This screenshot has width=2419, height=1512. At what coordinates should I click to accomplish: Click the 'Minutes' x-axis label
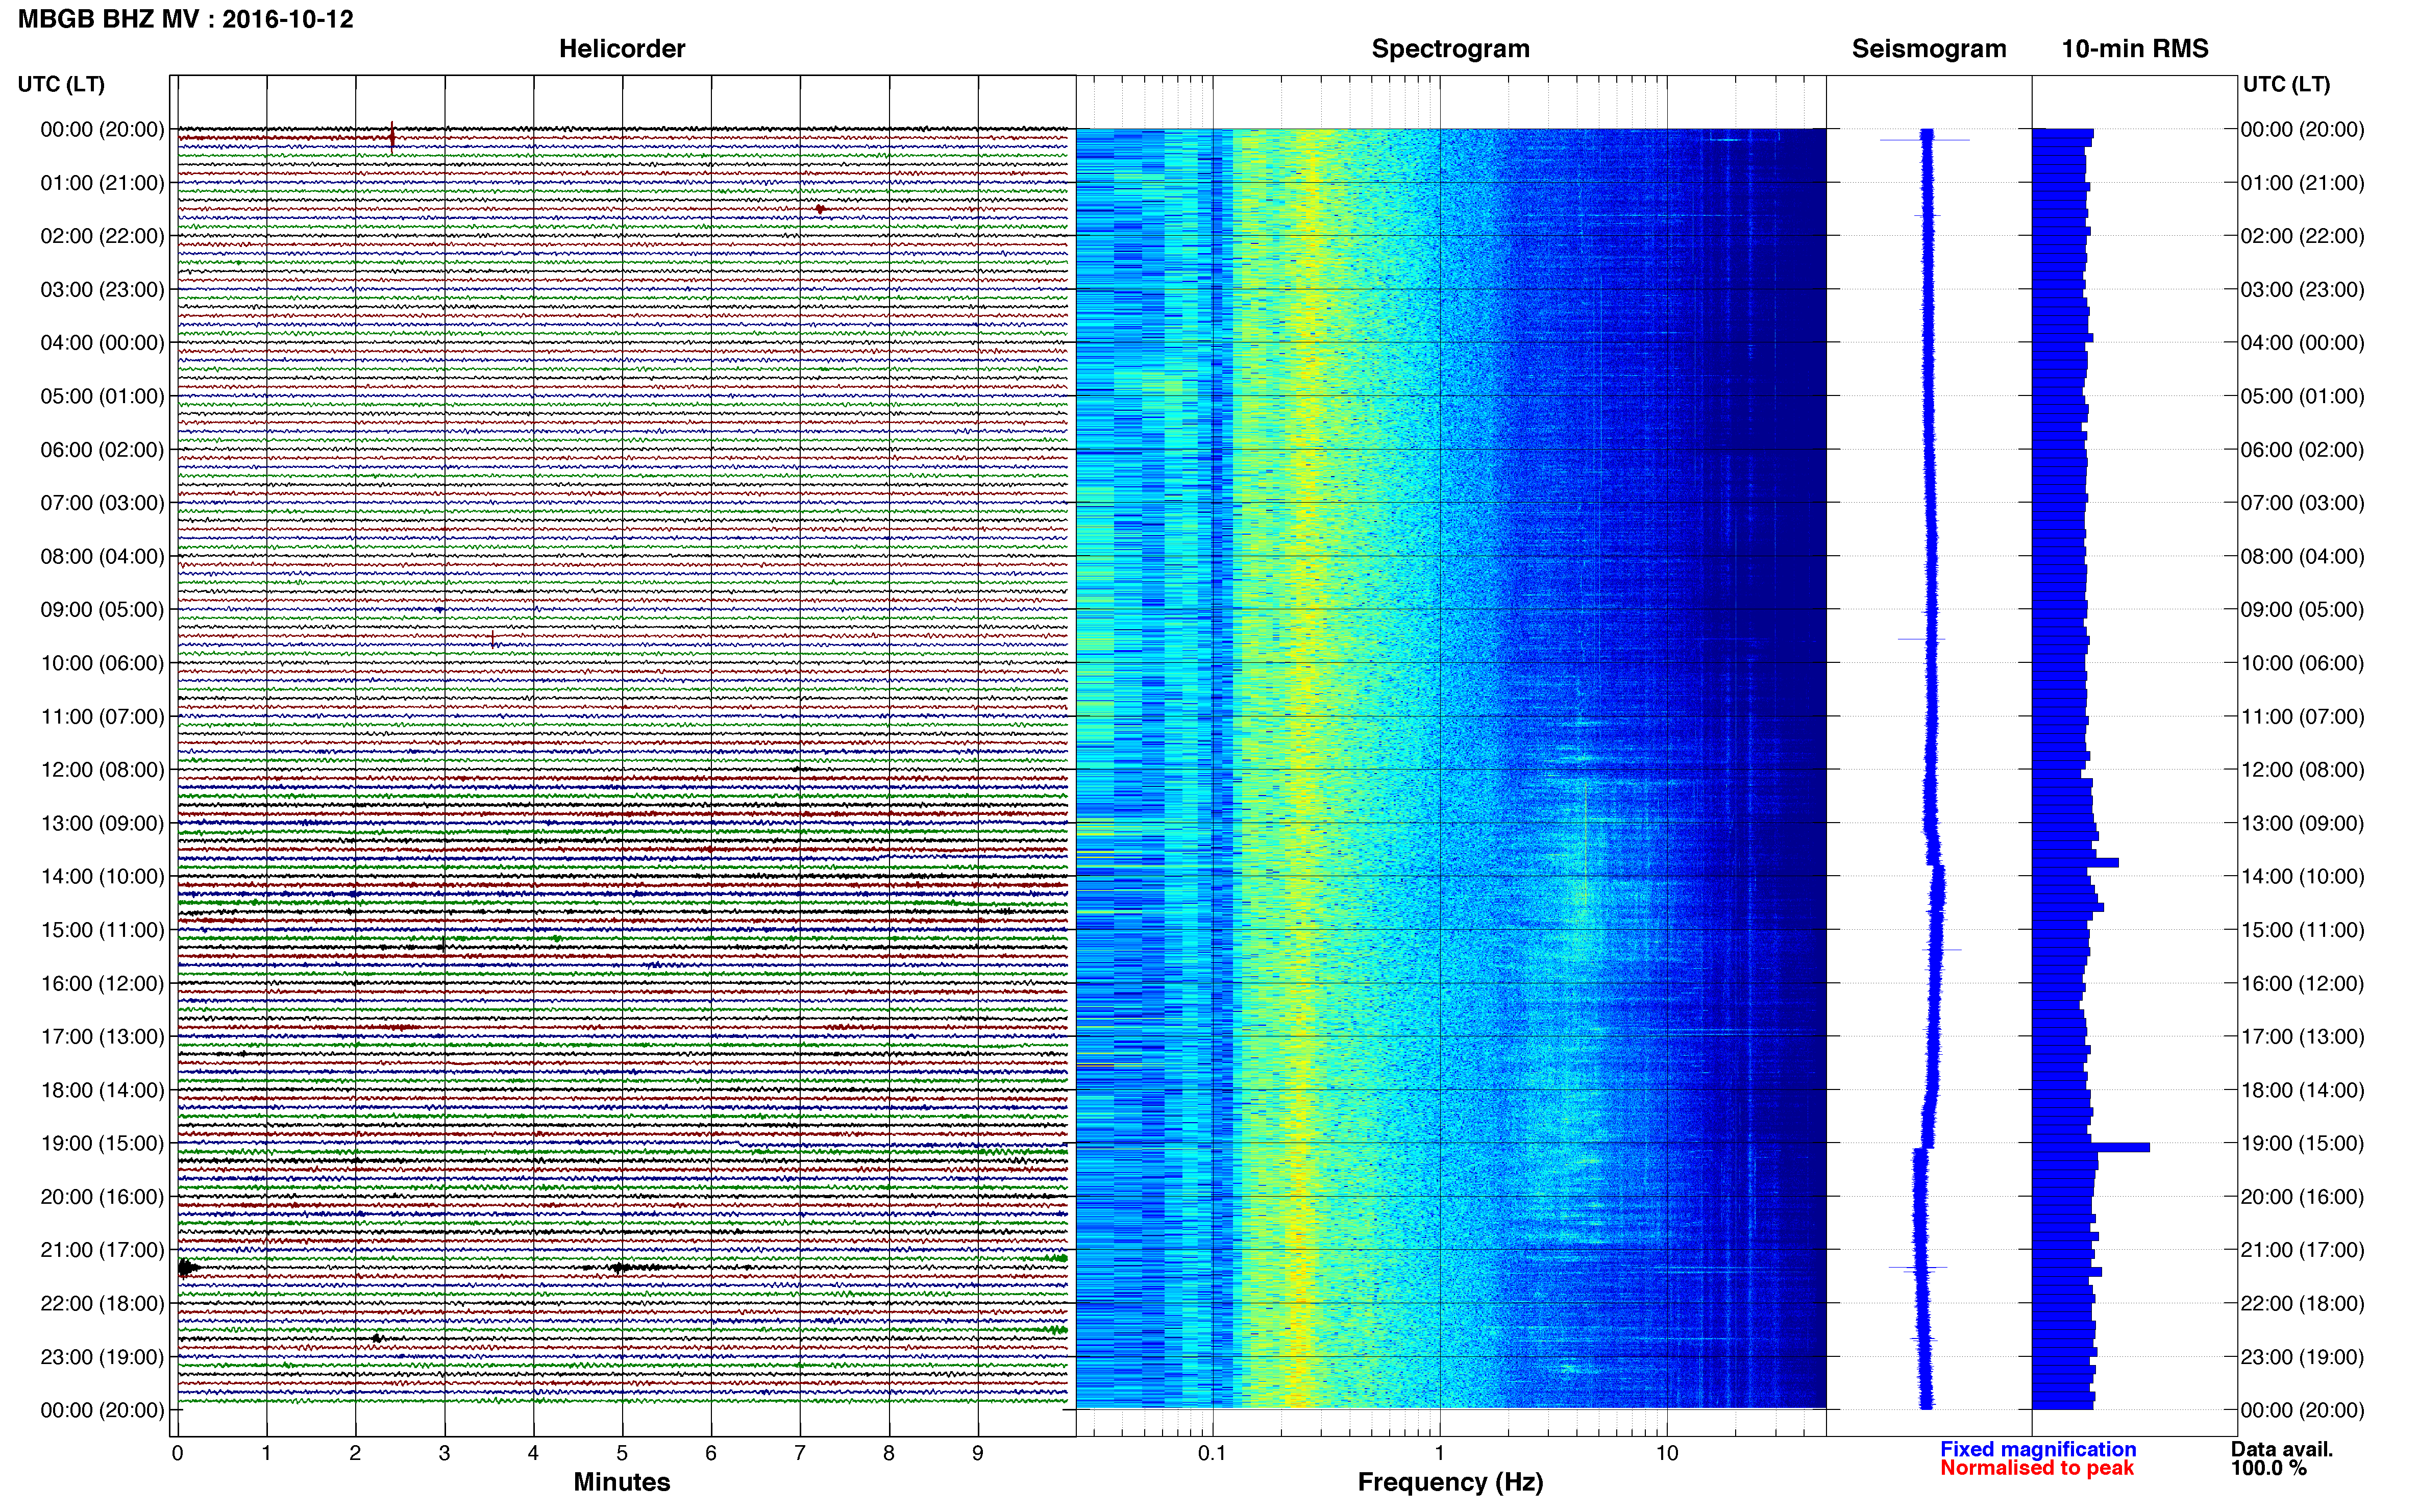622,1482
